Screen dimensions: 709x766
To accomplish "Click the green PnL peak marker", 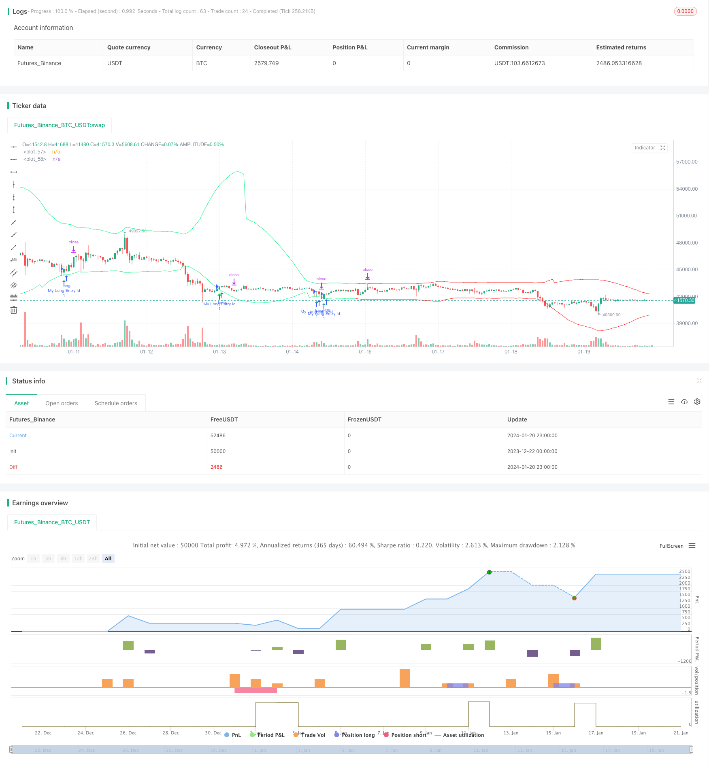I will pyautogui.click(x=489, y=572).
